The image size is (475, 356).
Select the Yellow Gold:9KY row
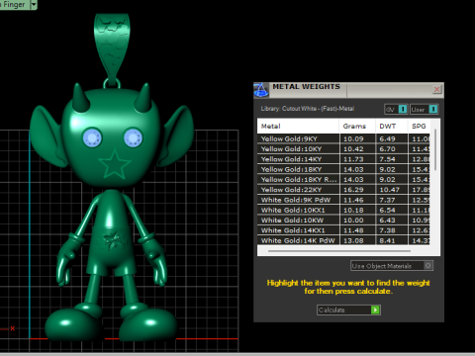(343, 138)
